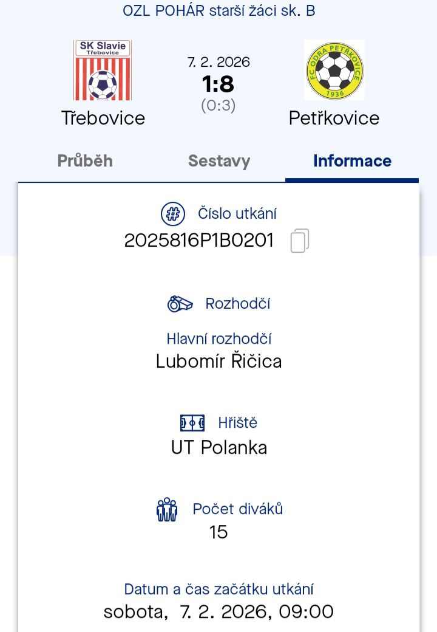Open the Petřkovice team name link

[334, 117]
